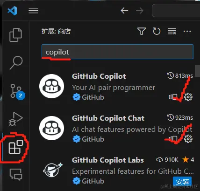Open the Run and Debug view
The width and height of the screenshot is (200, 191).
pos(15,119)
